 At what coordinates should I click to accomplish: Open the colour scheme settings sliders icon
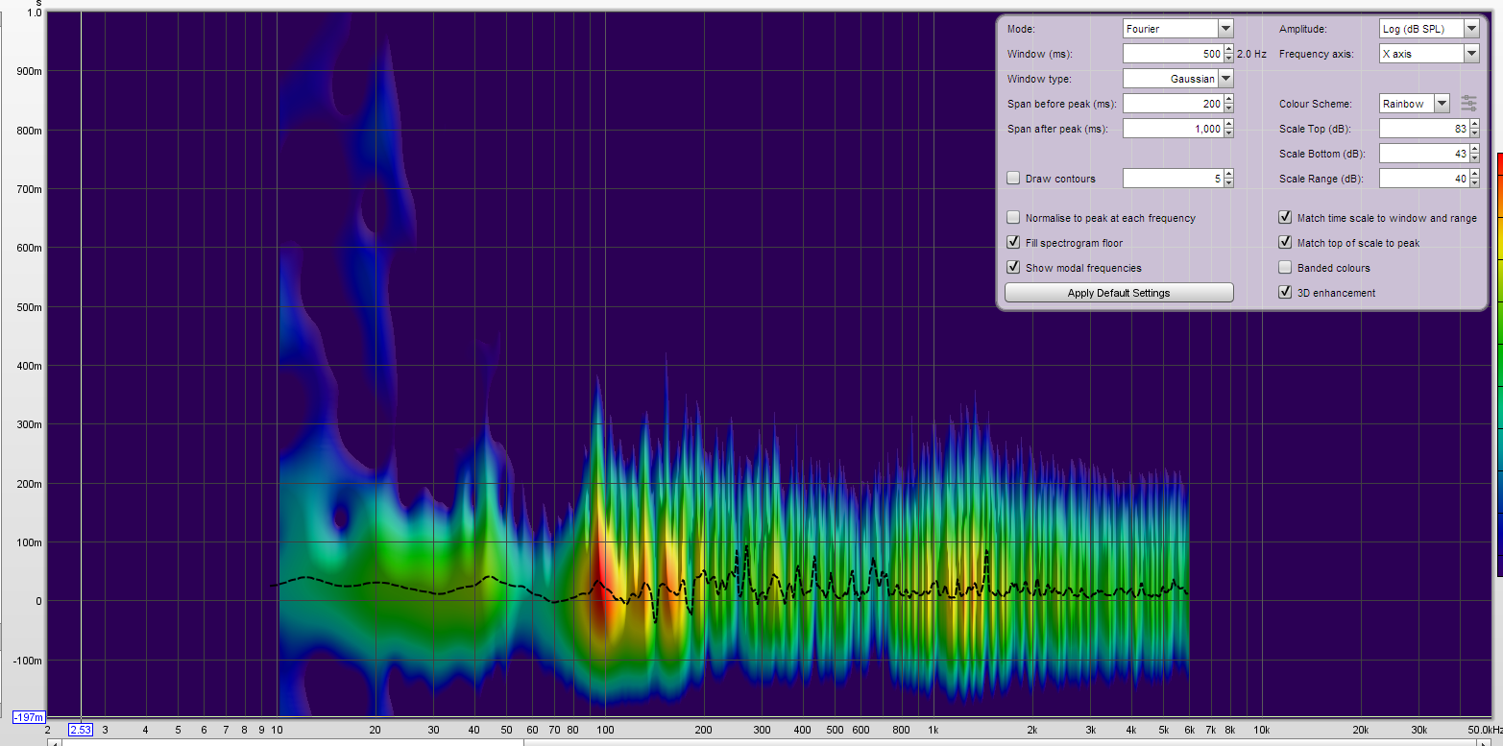pos(1468,103)
